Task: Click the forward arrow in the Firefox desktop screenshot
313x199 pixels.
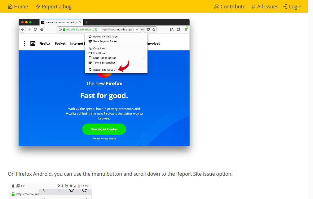Action: click(x=29, y=29)
